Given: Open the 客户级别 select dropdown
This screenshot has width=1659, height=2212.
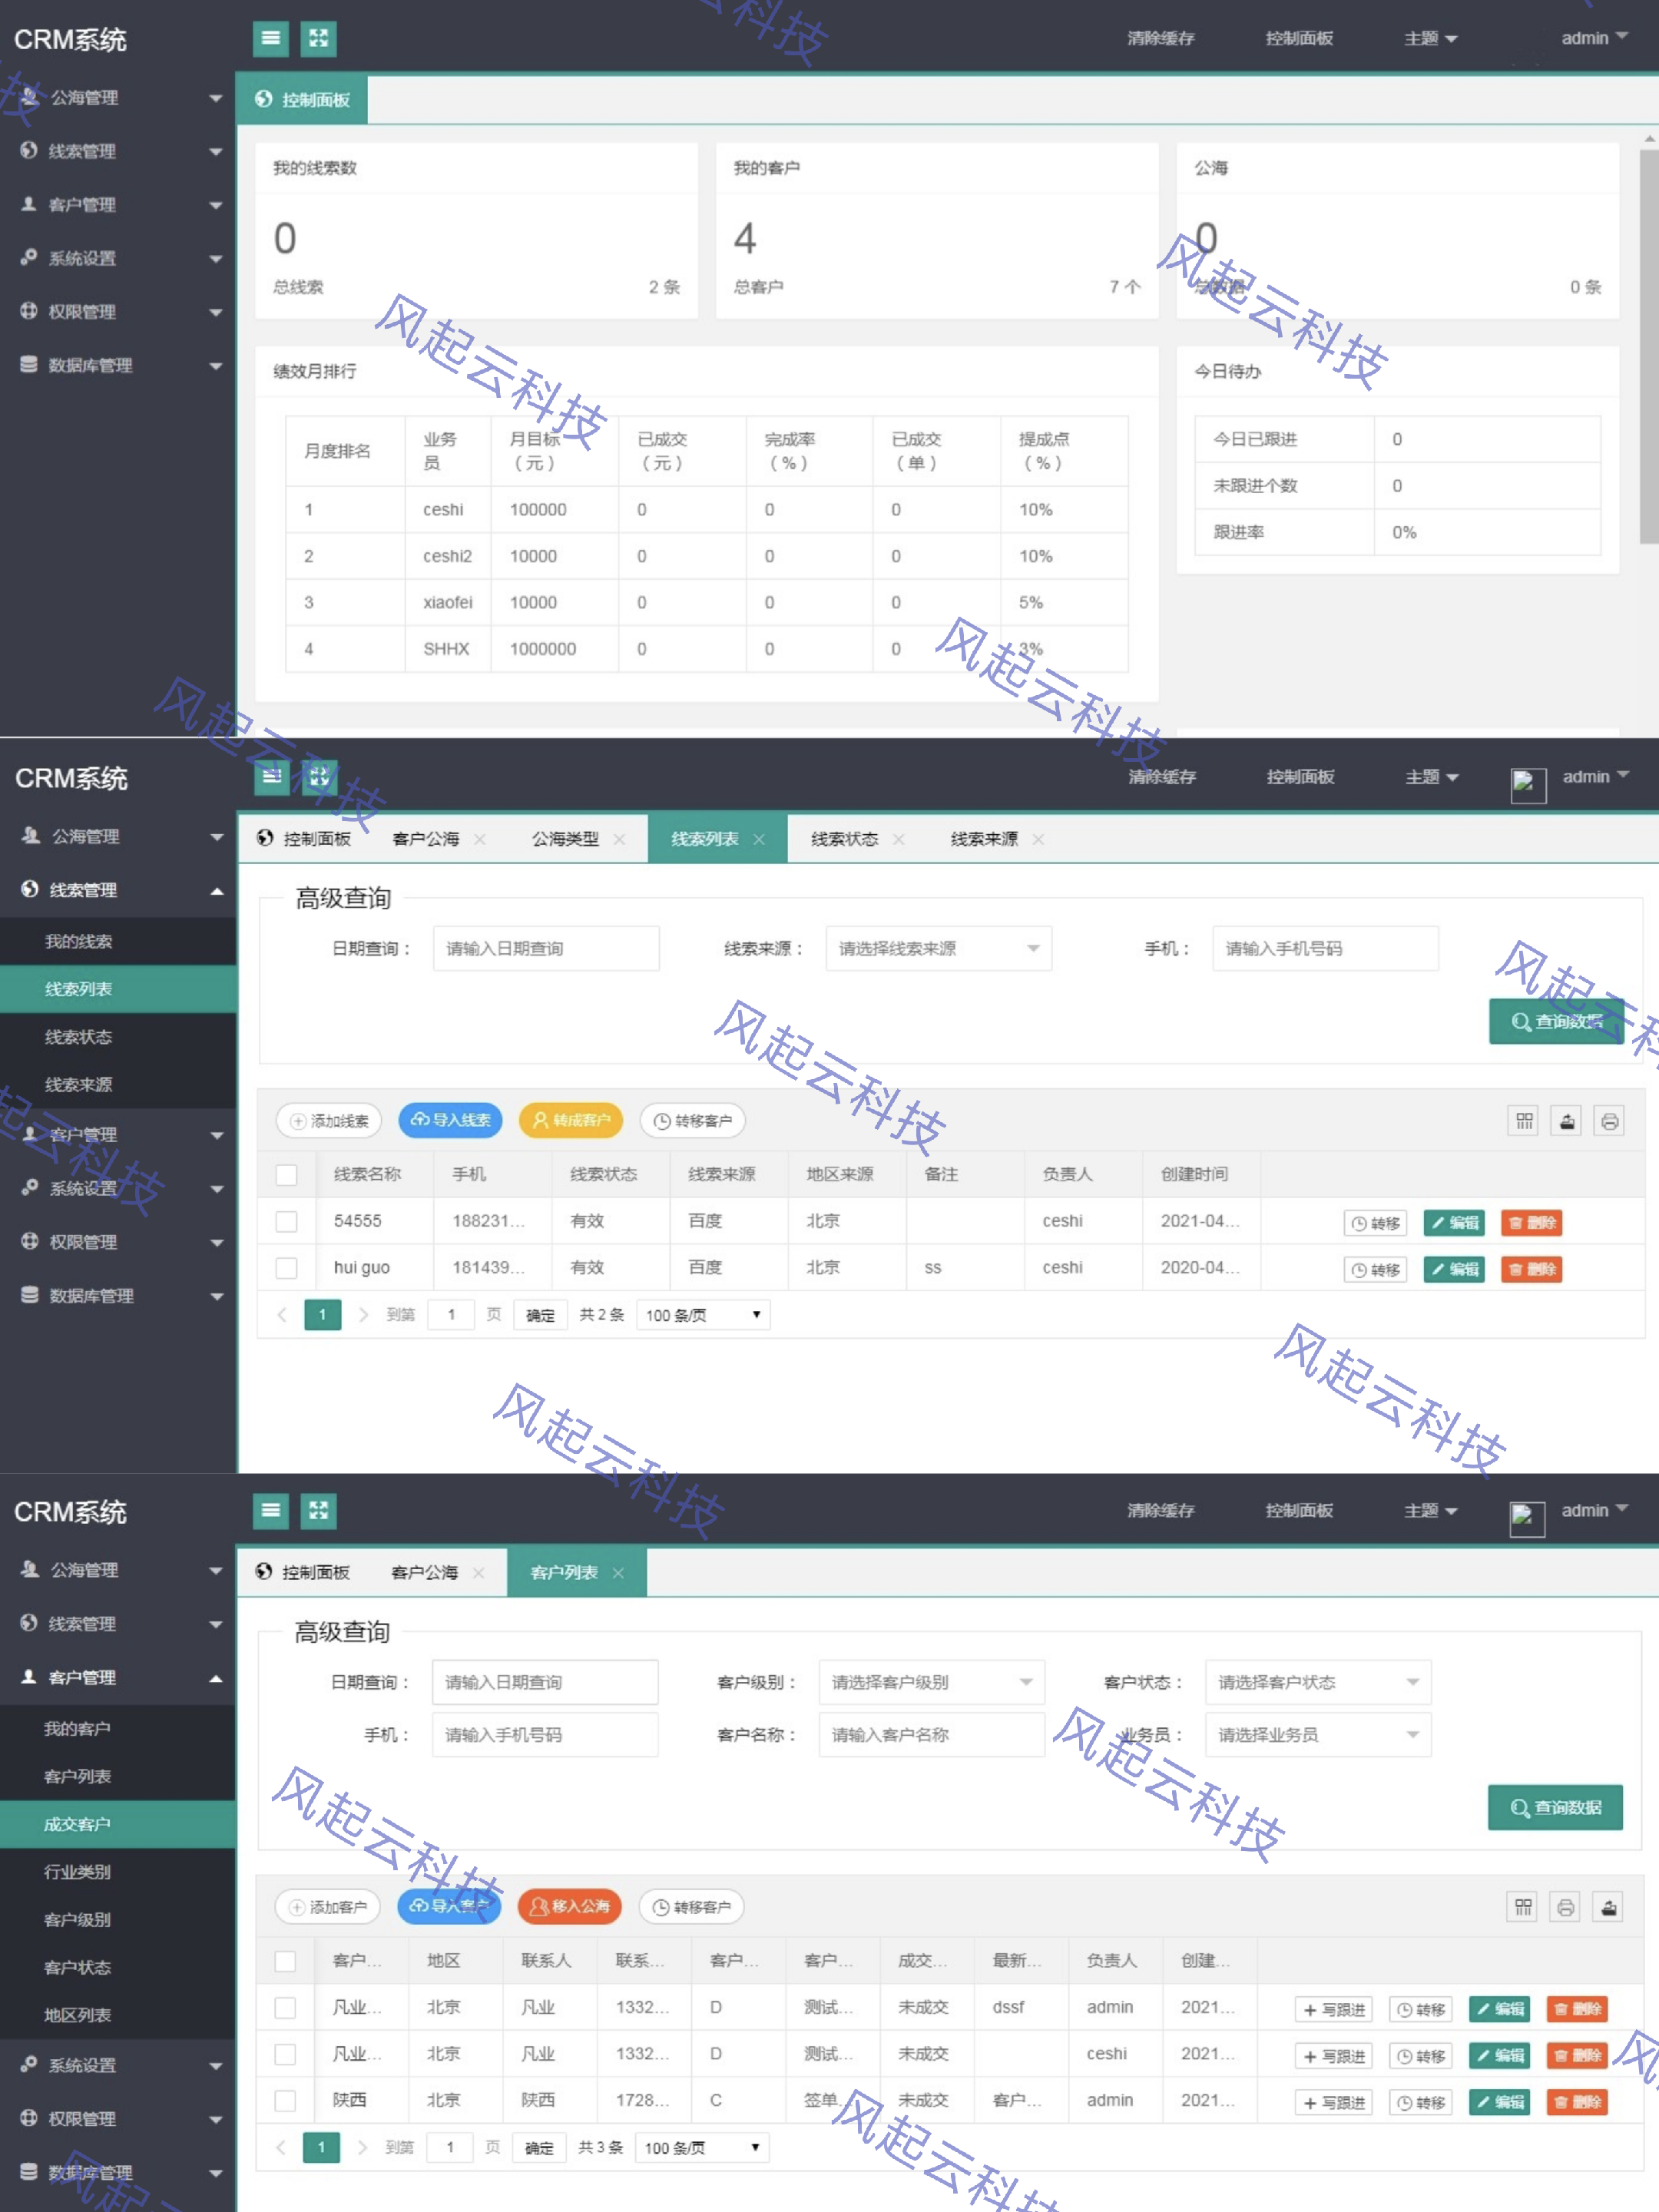Looking at the screenshot, I should [931, 1682].
